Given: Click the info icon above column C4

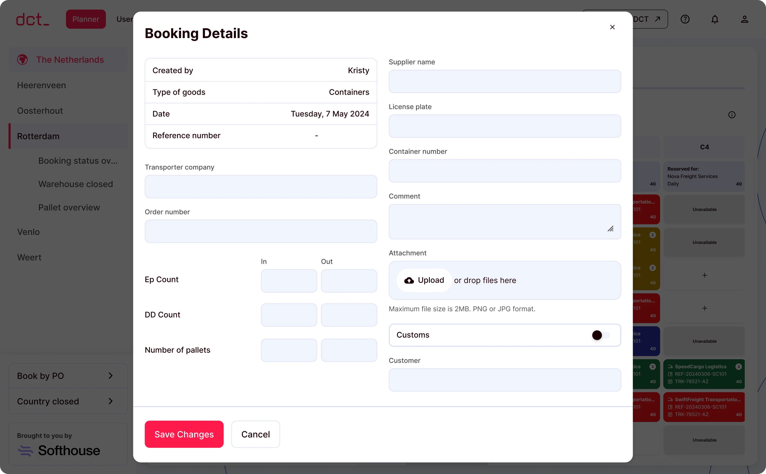Looking at the screenshot, I should pos(731,115).
